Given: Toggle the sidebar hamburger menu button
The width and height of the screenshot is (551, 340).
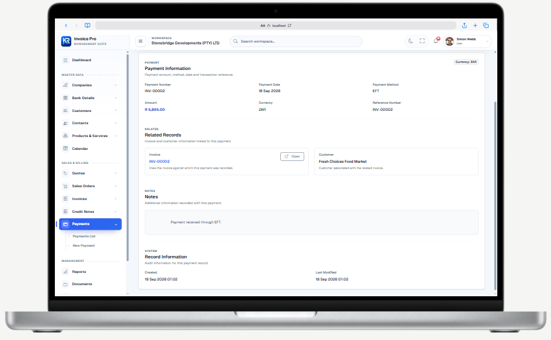Looking at the screenshot, I should click(141, 41).
